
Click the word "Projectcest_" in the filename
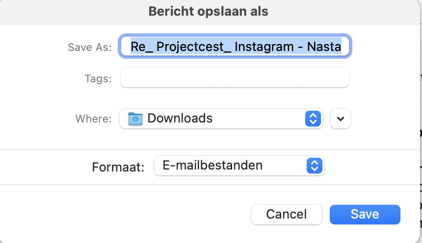(193, 47)
